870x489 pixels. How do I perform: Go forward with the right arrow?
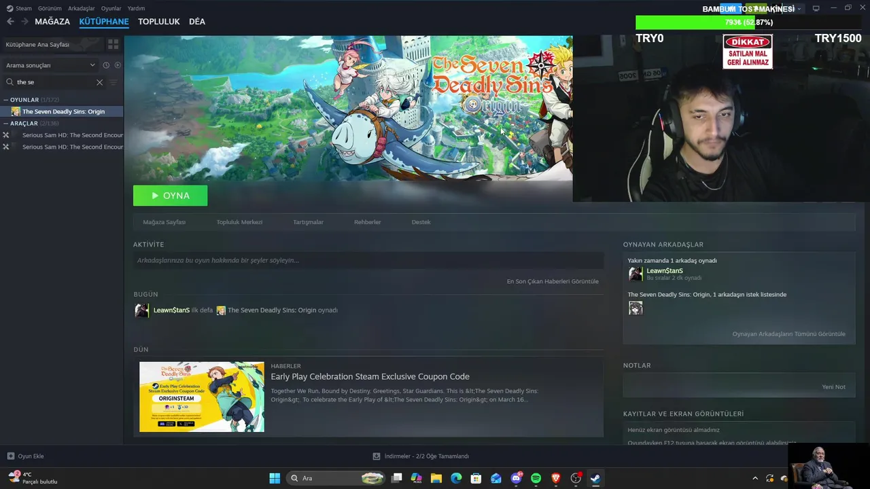coord(24,22)
